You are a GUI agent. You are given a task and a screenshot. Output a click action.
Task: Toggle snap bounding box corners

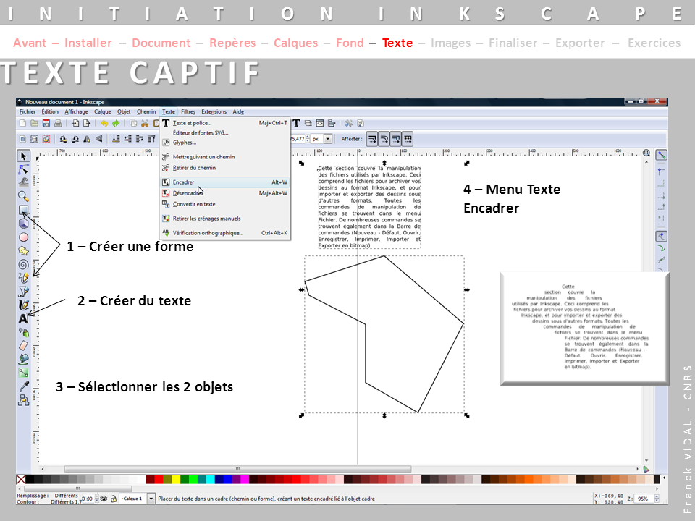(x=661, y=171)
